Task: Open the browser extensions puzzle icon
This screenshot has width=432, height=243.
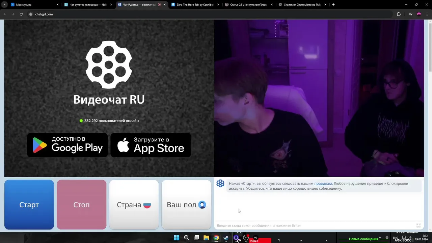Action: [x=399, y=14]
